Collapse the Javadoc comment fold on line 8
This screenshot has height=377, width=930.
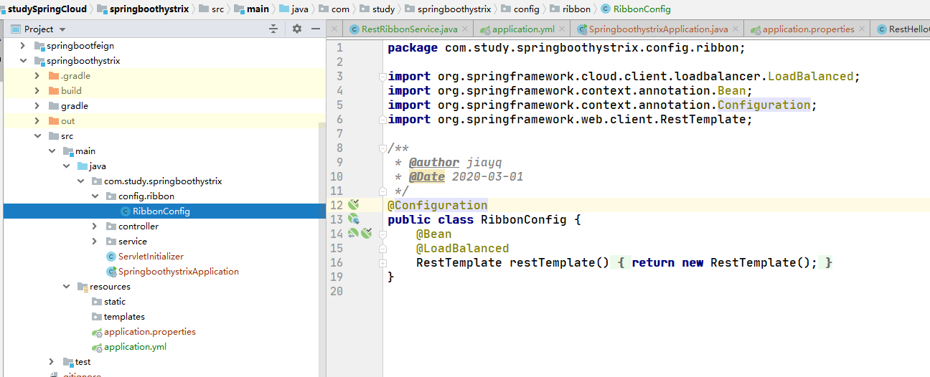pyautogui.click(x=382, y=148)
